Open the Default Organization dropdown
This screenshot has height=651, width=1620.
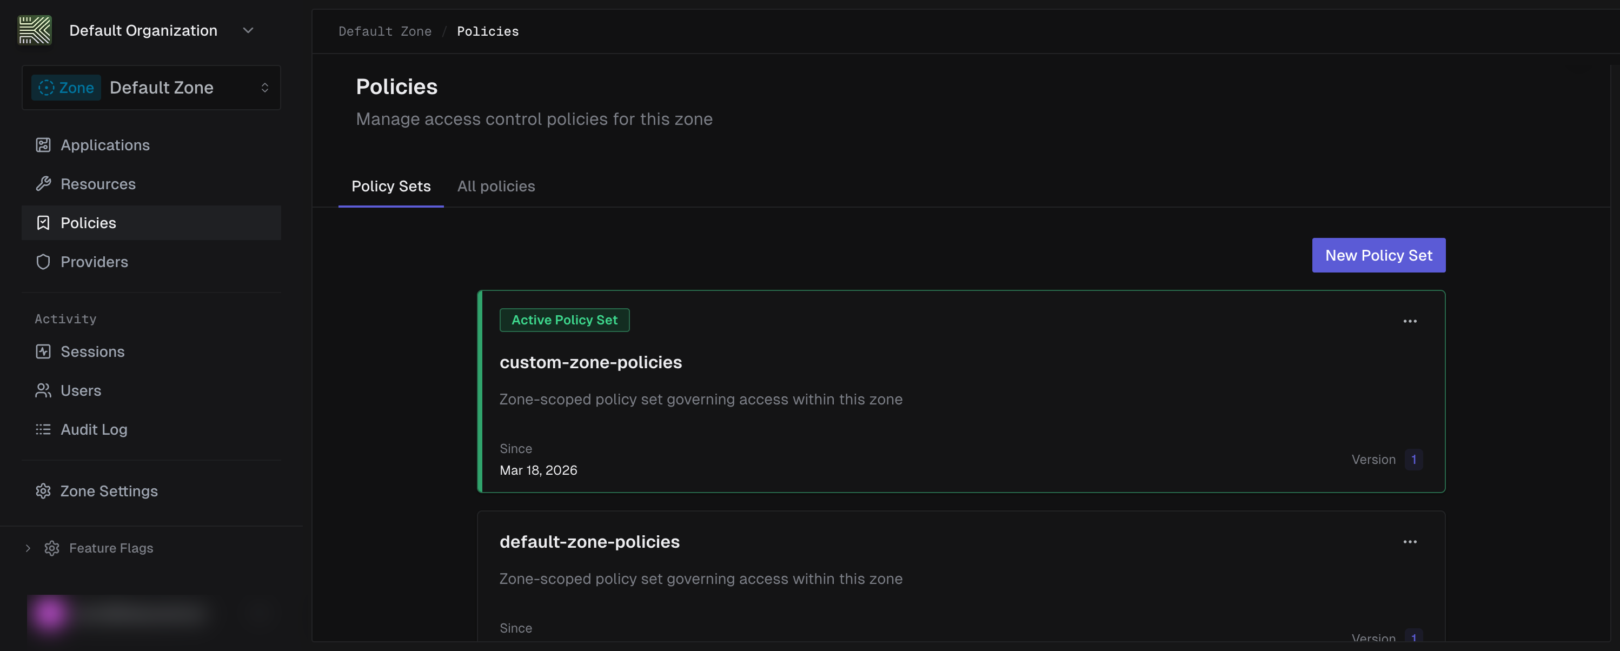click(247, 30)
